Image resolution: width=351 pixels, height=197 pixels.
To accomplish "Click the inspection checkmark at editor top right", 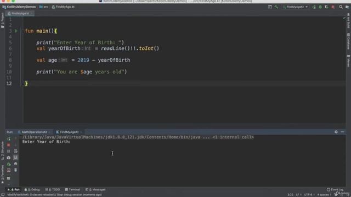I will [344, 18].
